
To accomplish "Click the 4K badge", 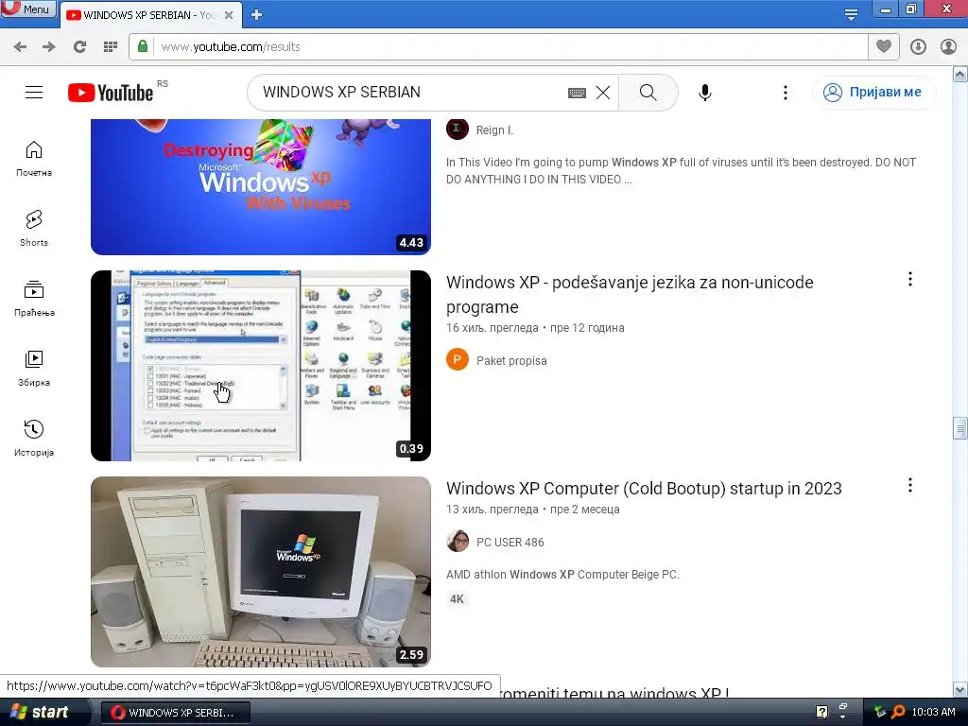I will (x=457, y=598).
